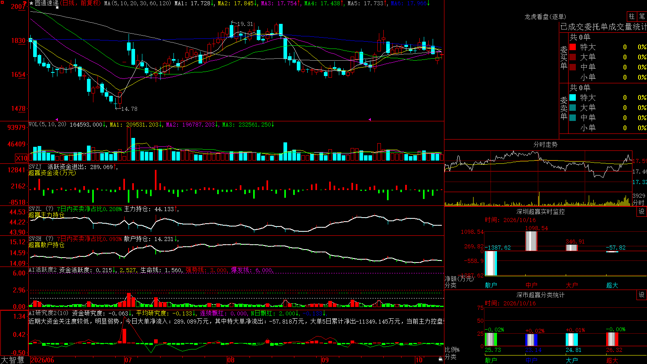Click the 19.31 high price annotation
This screenshot has height=364, width=647.
pyautogui.click(x=245, y=24)
